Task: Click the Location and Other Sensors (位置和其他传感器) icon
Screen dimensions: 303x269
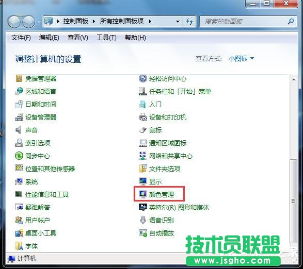Action: (x=19, y=169)
